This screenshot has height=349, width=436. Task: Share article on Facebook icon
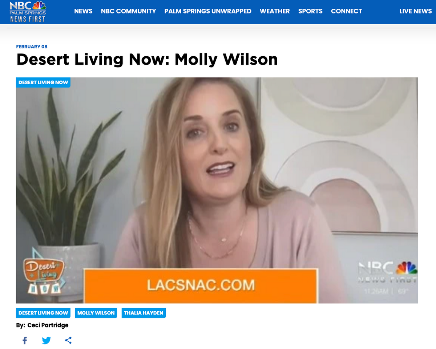25,341
